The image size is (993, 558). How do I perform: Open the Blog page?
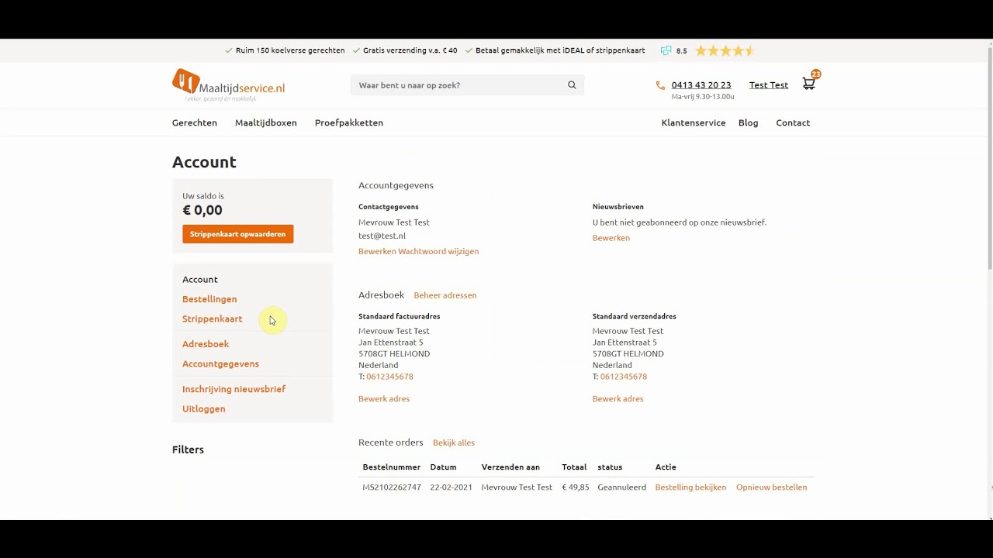click(749, 122)
